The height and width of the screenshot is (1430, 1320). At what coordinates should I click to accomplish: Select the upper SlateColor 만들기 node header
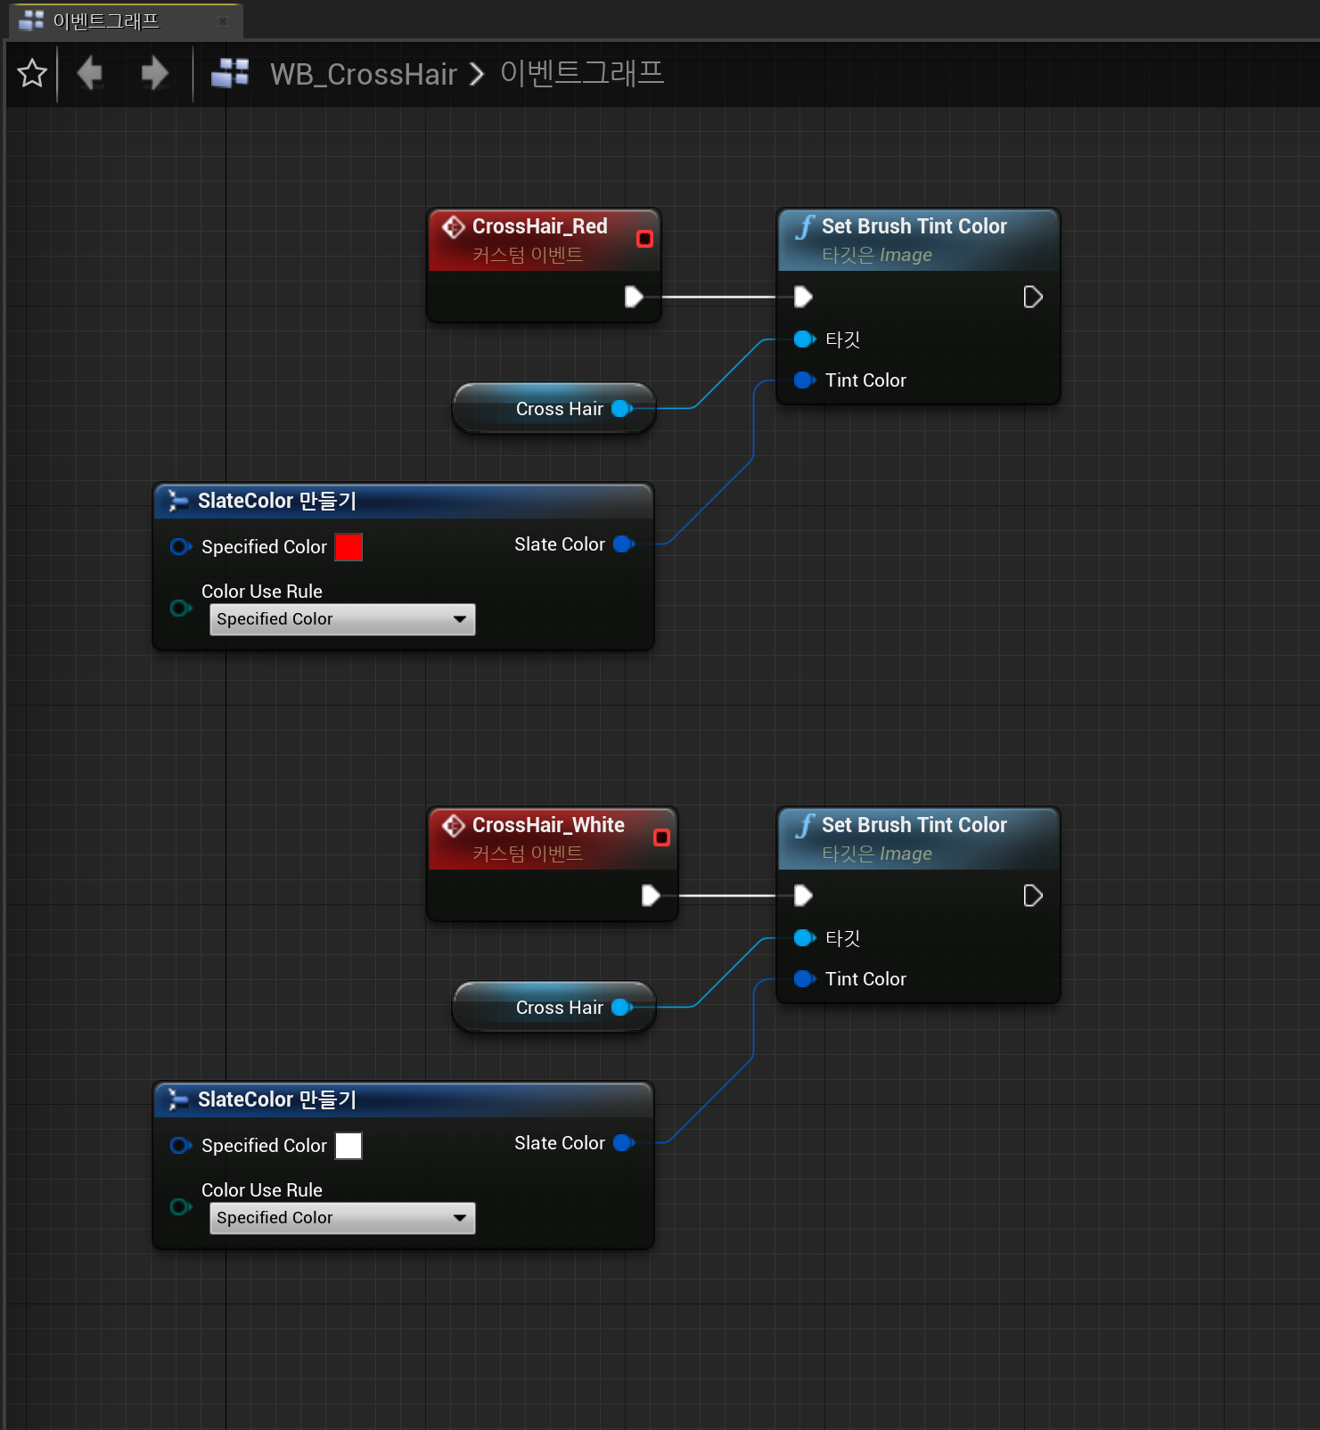click(403, 501)
